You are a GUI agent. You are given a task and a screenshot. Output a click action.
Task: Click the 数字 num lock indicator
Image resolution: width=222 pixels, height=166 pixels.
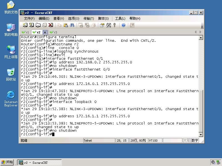pyautogui.click(x=195, y=141)
